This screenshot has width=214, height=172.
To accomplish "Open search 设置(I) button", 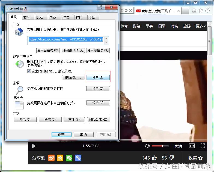I will (98, 89).
